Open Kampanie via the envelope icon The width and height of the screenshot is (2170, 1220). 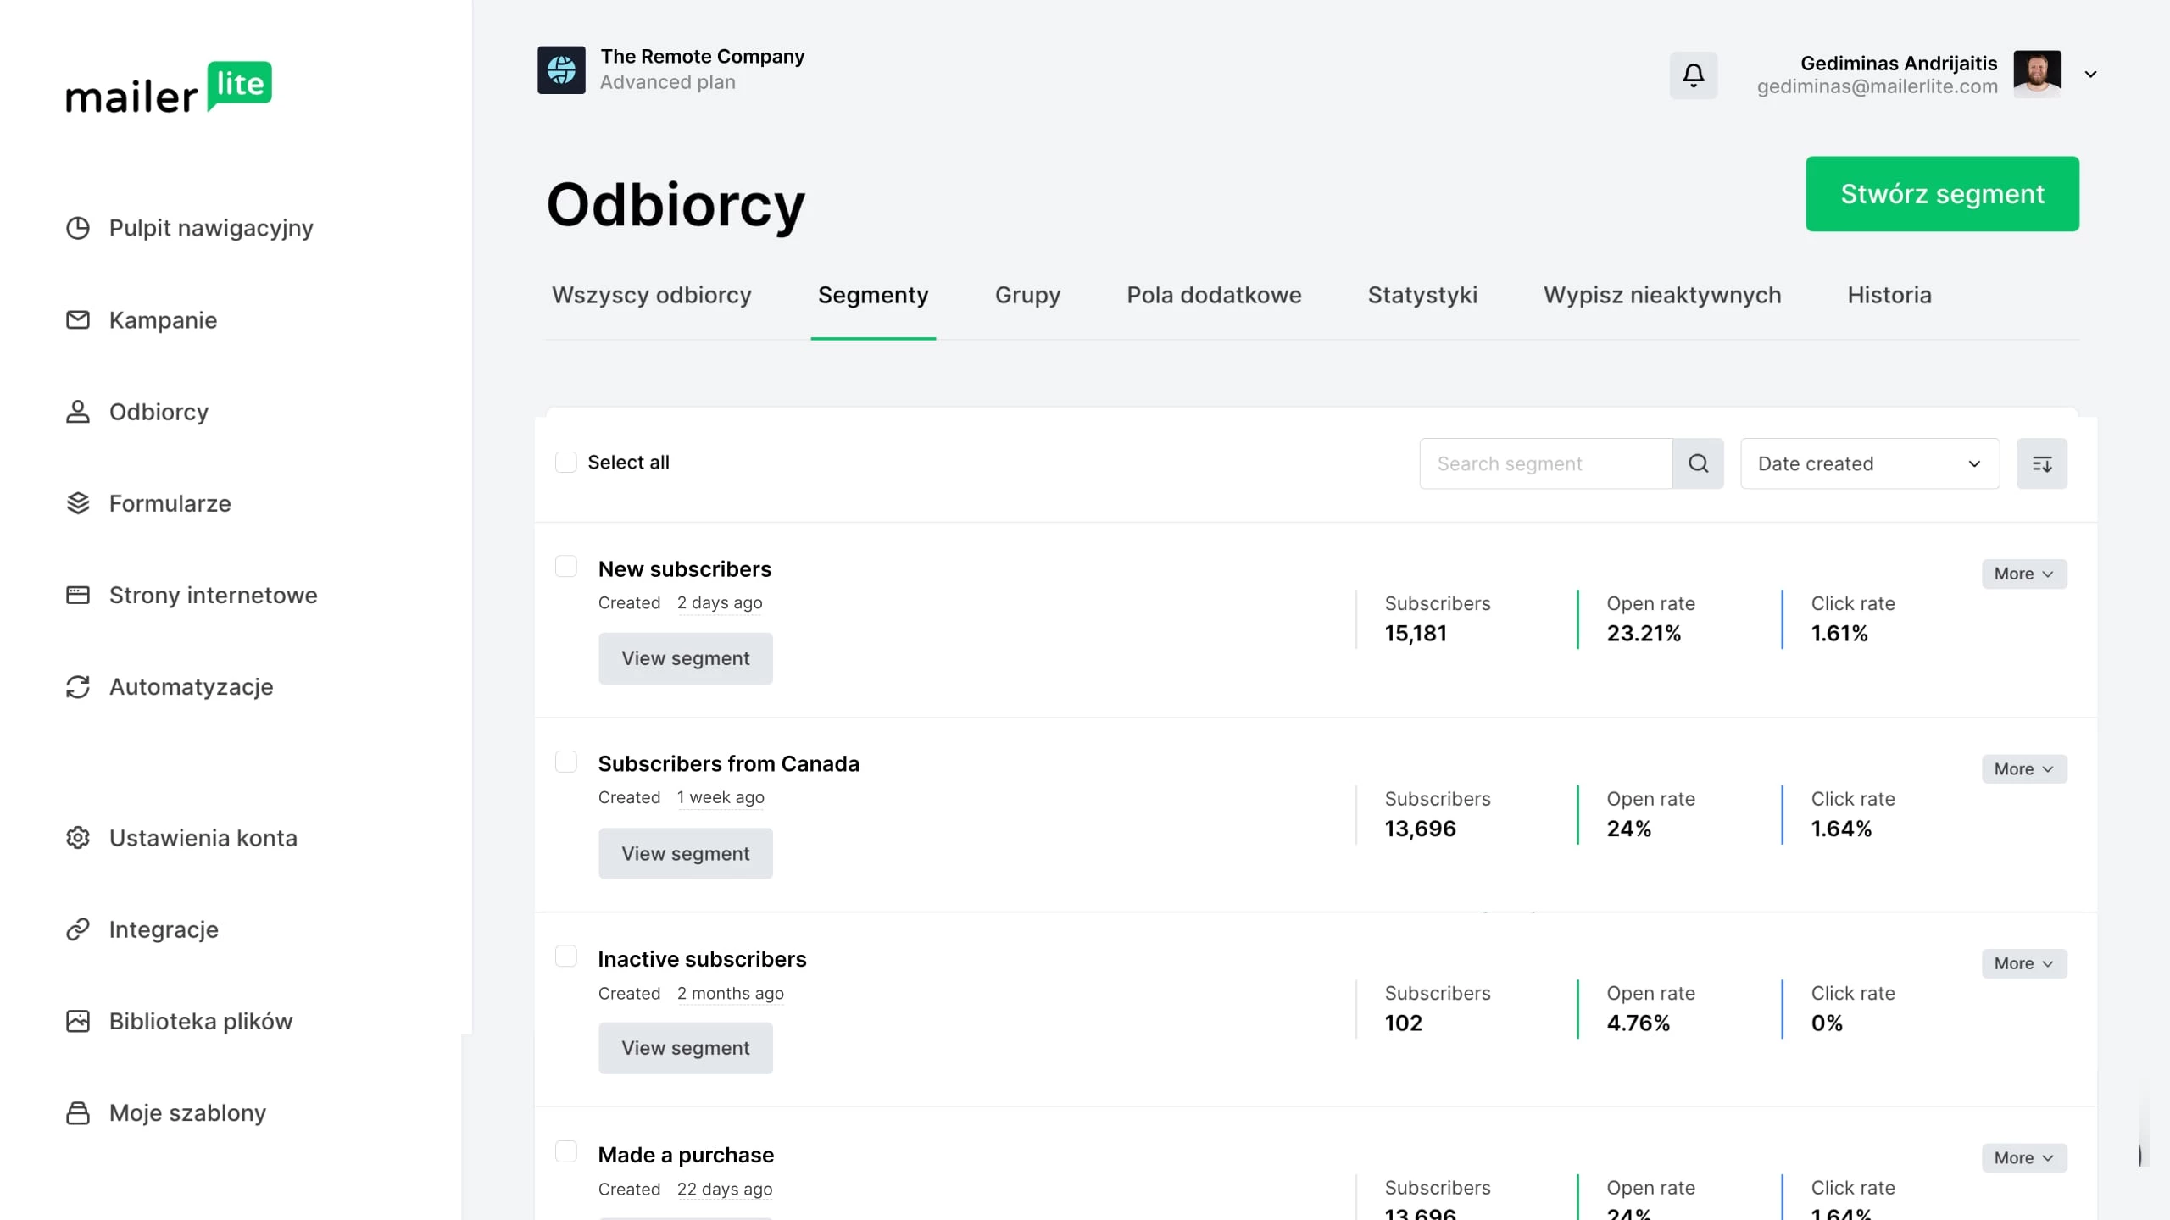(78, 320)
